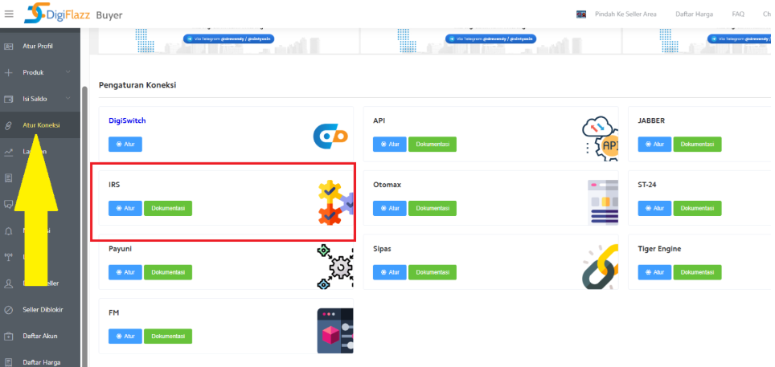Click the Atur Koneksi link icon
The image size is (775, 367).
(9, 125)
